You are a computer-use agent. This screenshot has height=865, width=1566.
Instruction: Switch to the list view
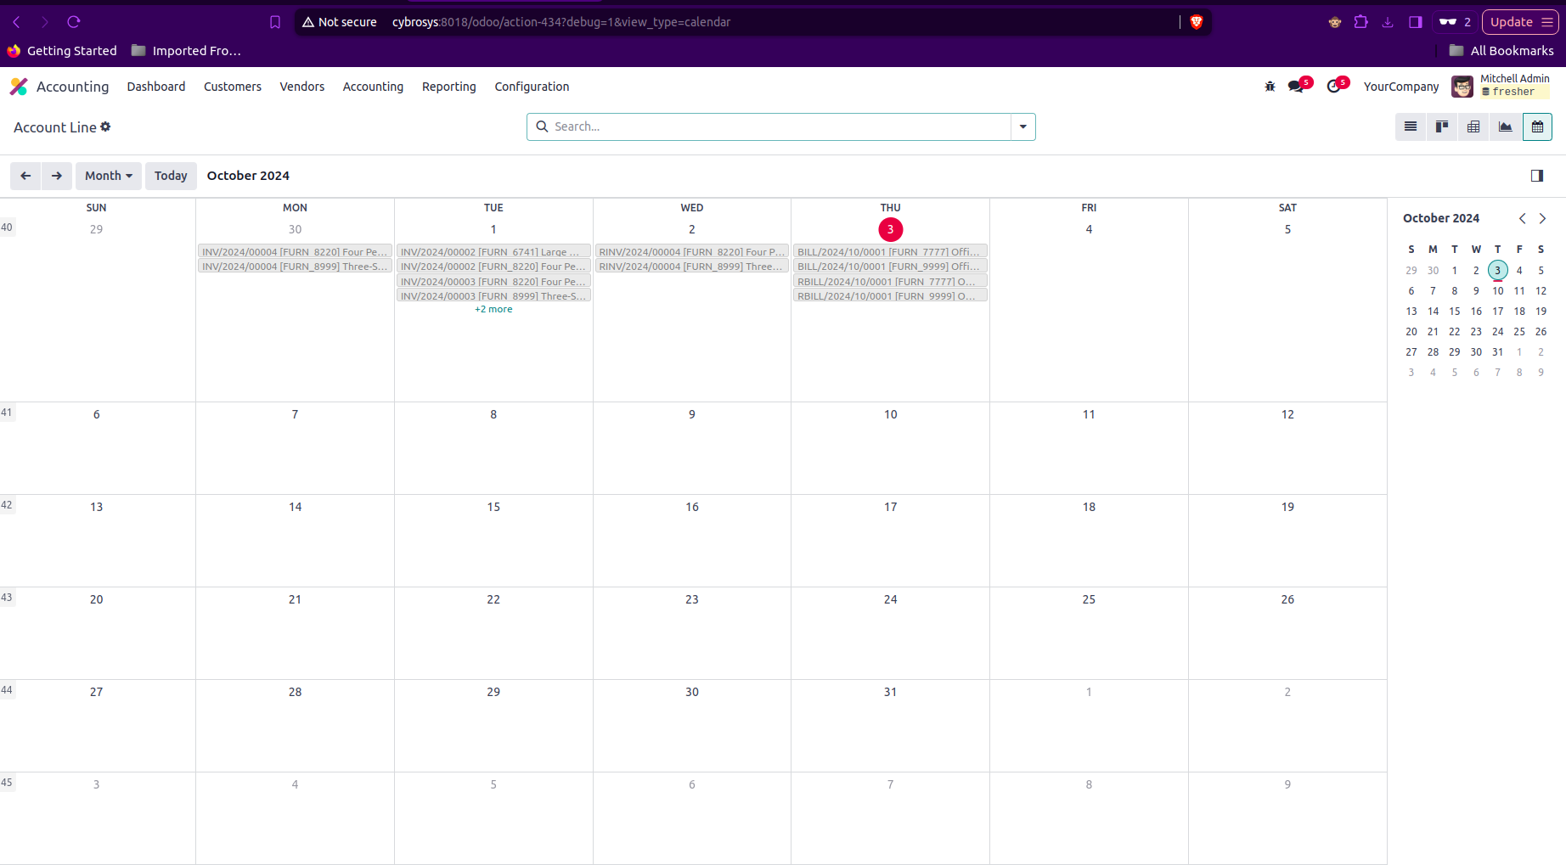coord(1411,127)
